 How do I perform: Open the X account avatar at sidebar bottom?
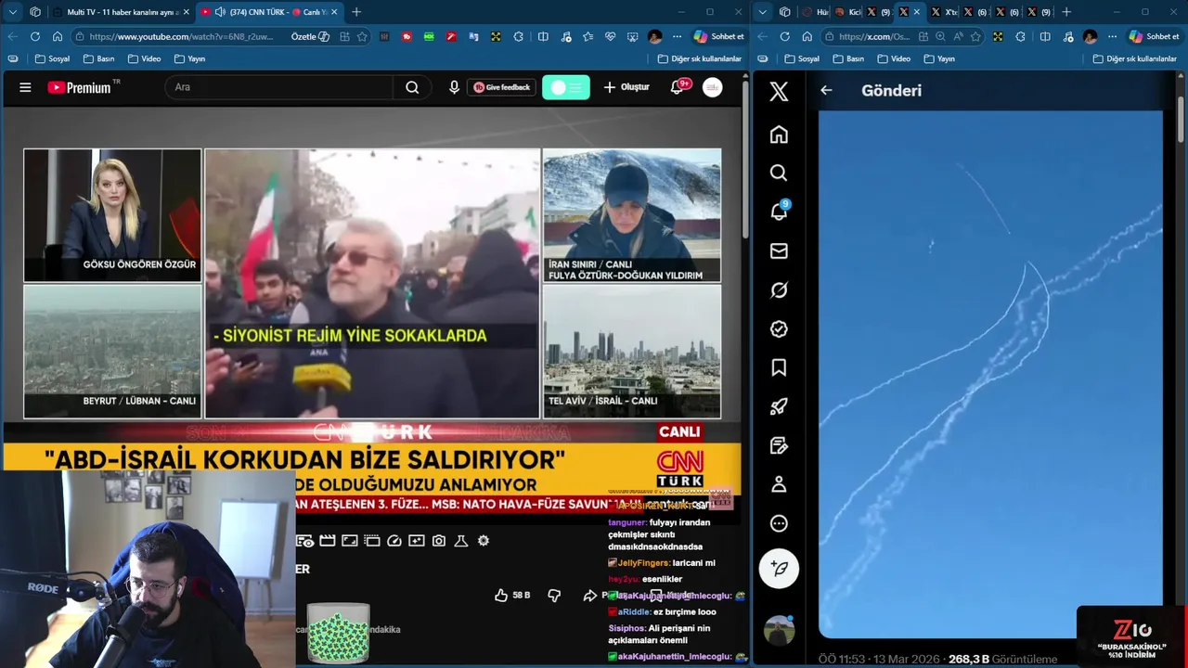click(x=779, y=631)
